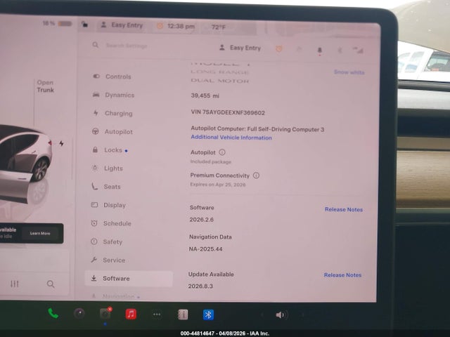The width and height of the screenshot is (450, 337).
Task: Open the phone app in the dock
Action: point(53,314)
